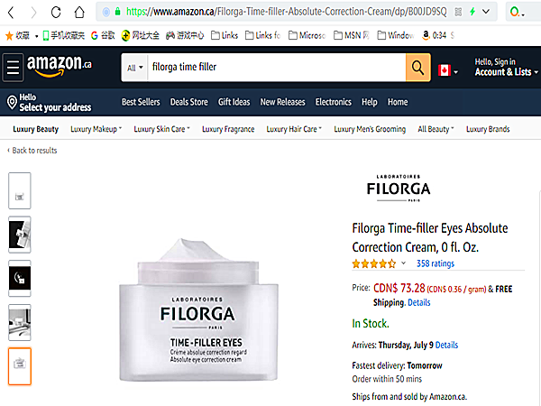The width and height of the screenshot is (541, 406).
Task: Click the browser back arrow
Action: click(x=11, y=13)
